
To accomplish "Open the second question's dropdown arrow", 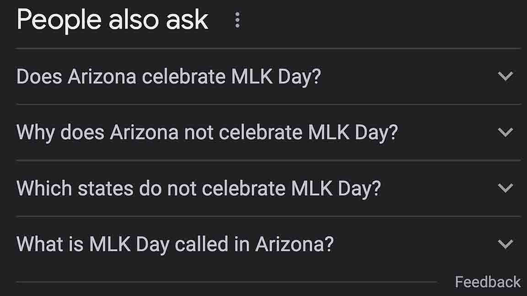I will click(505, 132).
